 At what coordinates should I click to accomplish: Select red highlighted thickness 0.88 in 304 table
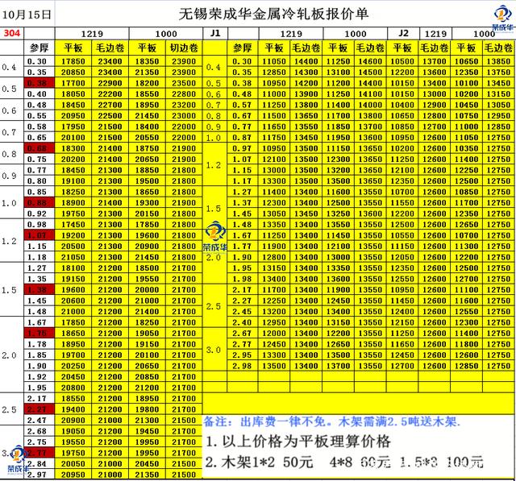coord(40,202)
